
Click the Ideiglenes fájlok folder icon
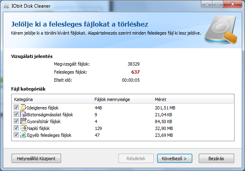(23, 107)
